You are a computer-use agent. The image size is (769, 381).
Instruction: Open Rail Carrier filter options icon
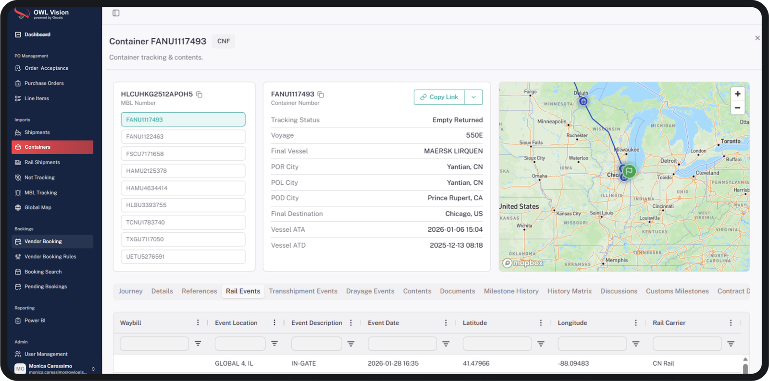click(731, 344)
